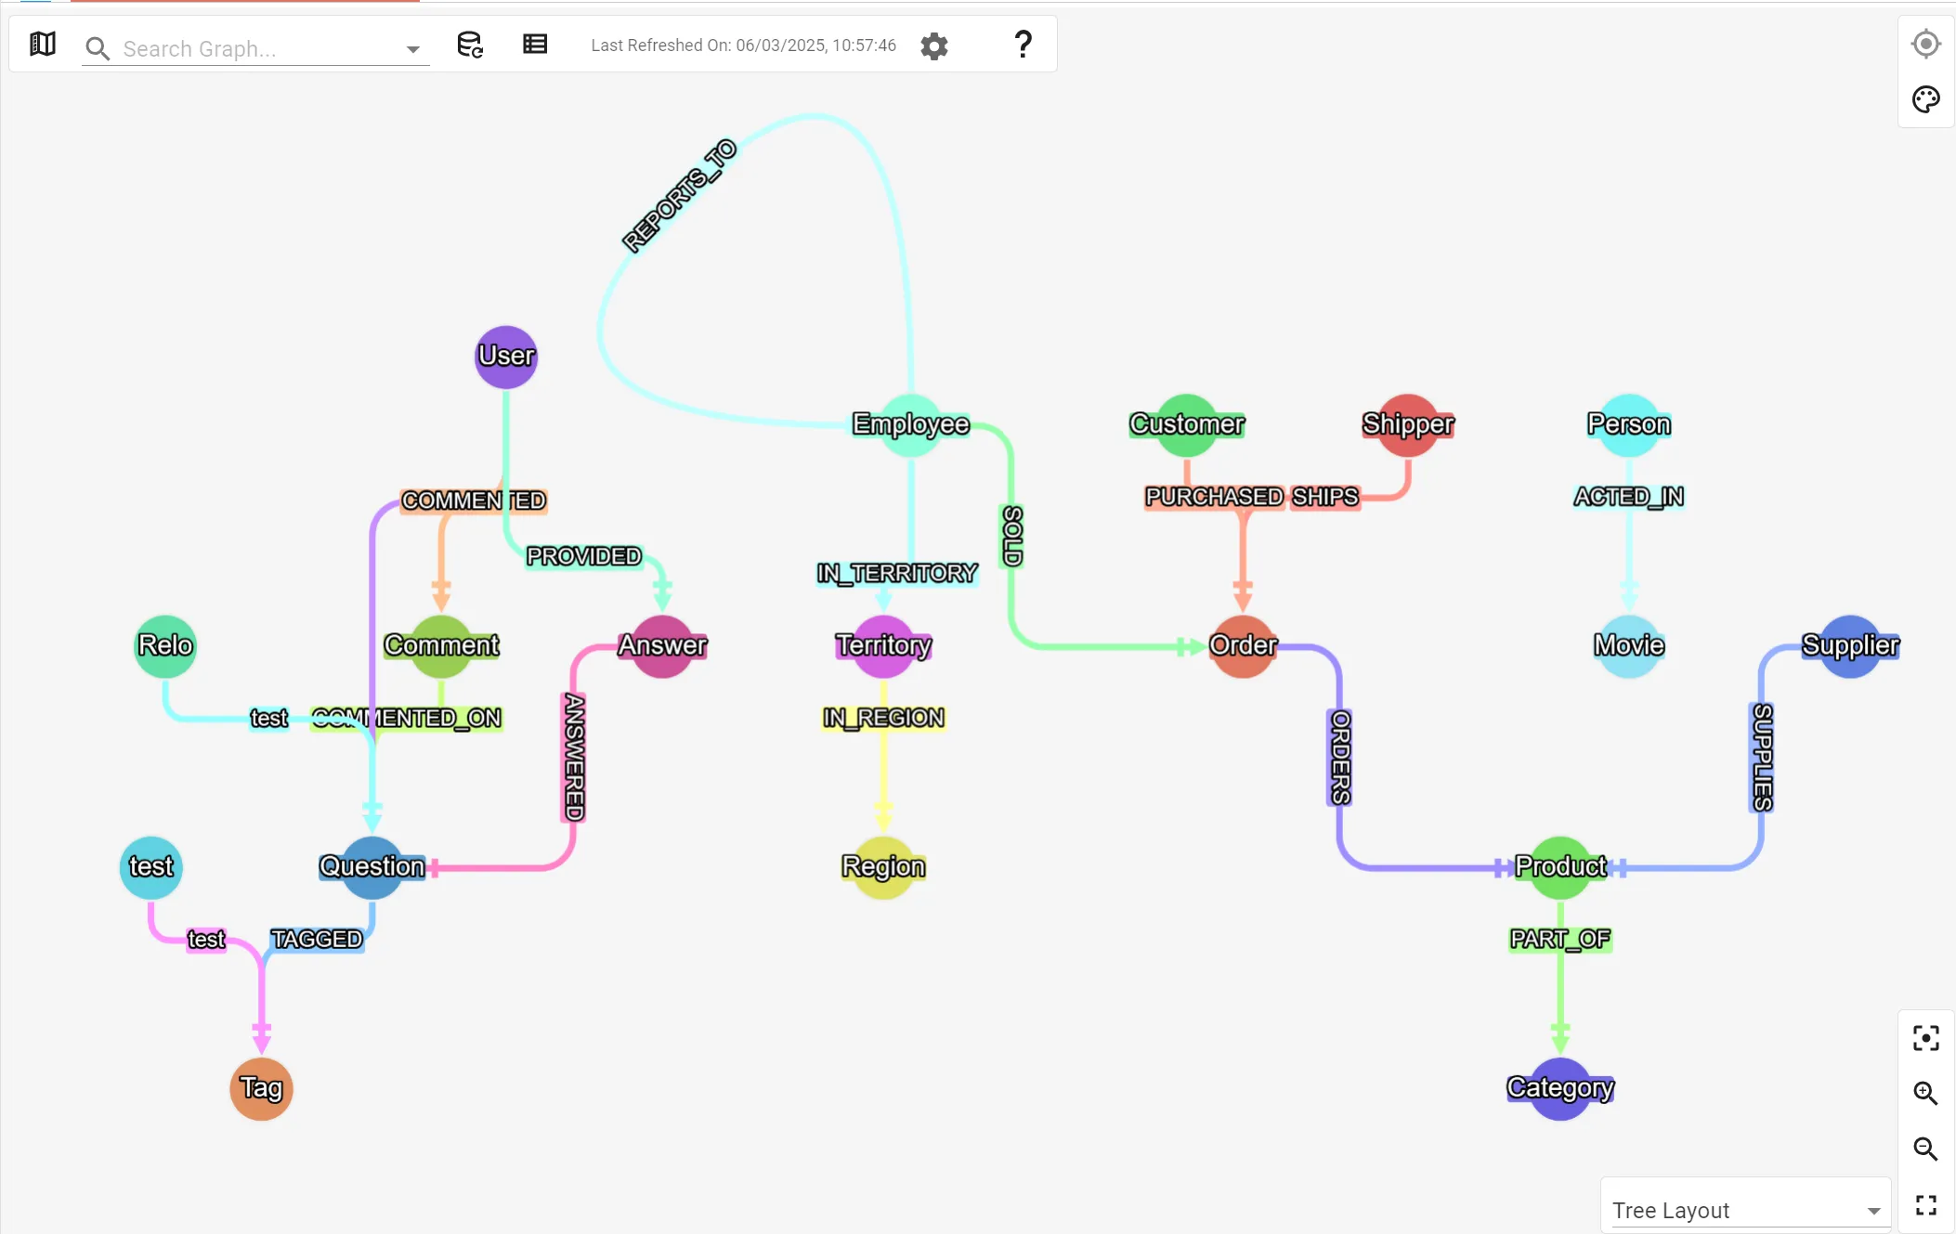Click the Last Refreshed timestamp text
1956x1234 pixels.
click(744, 45)
